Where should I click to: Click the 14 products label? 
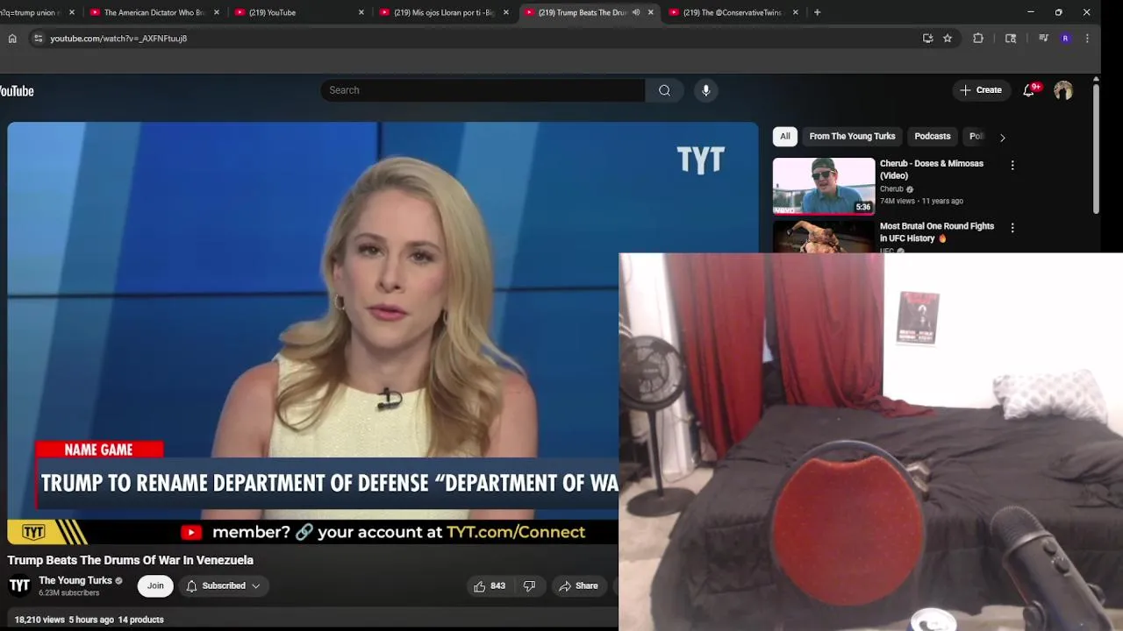pos(141,620)
